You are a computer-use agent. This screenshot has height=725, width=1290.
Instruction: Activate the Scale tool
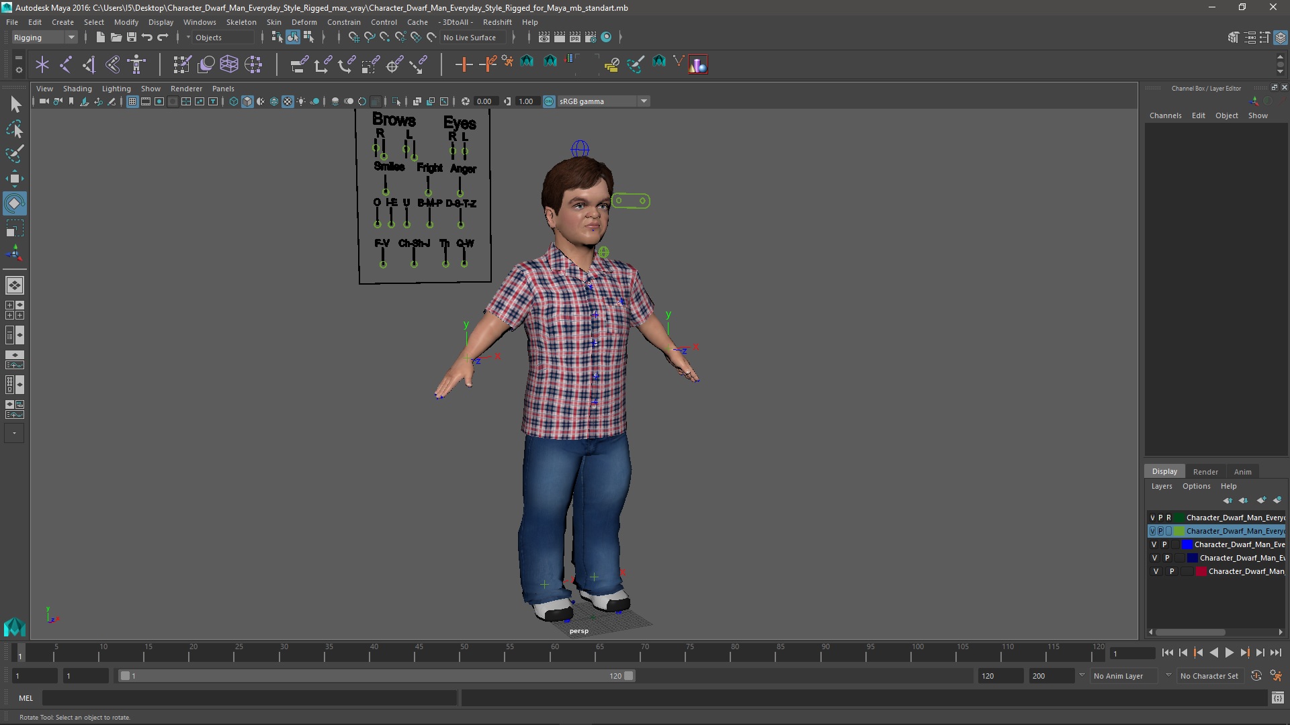[x=15, y=228]
